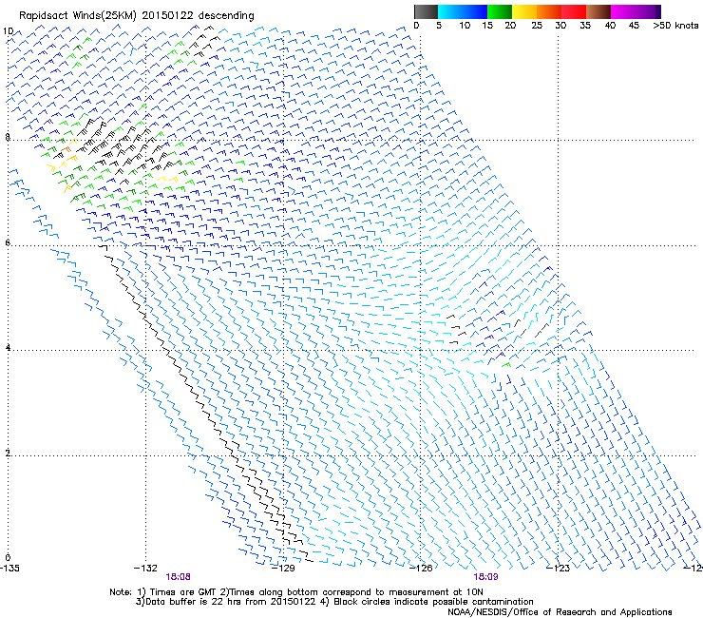The height and width of the screenshot is (618, 703).
Task: Click the purple time stamp '18:09'
Action: 486,577
